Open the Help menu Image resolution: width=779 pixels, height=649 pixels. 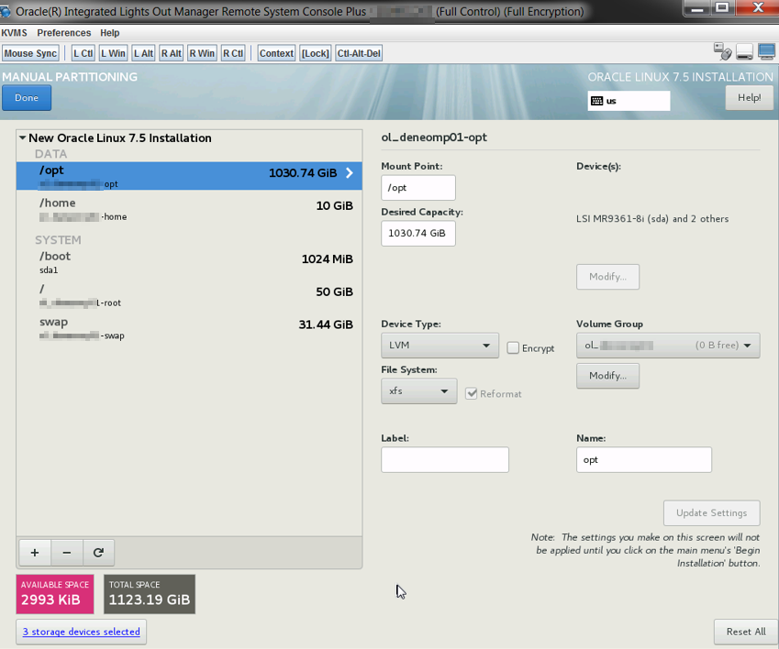[x=110, y=33]
